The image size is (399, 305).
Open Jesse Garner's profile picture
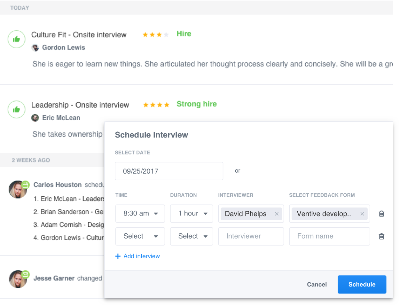click(x=18, y=279)
